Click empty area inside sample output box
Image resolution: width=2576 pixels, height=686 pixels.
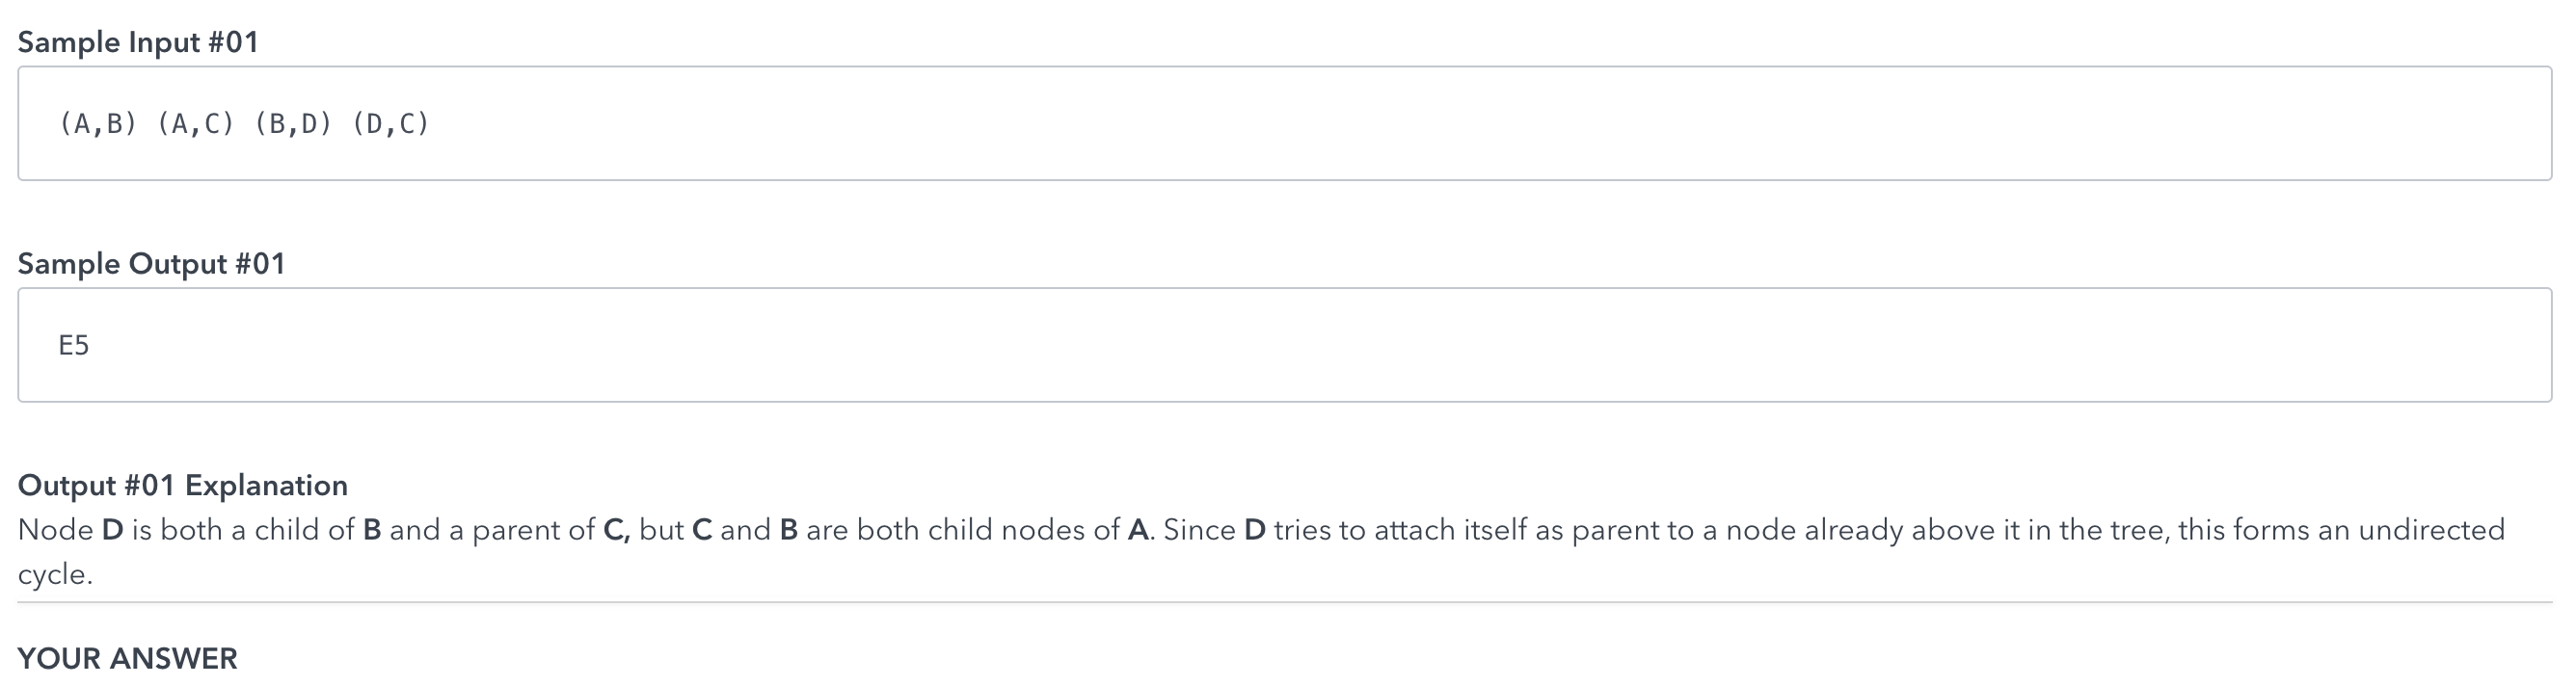point(1400,346)
